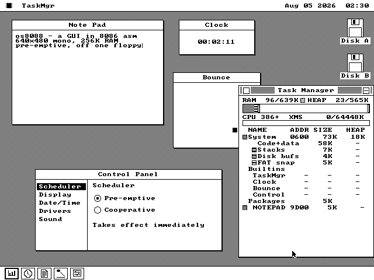Click the Clock window title bar

coord(217,25)
